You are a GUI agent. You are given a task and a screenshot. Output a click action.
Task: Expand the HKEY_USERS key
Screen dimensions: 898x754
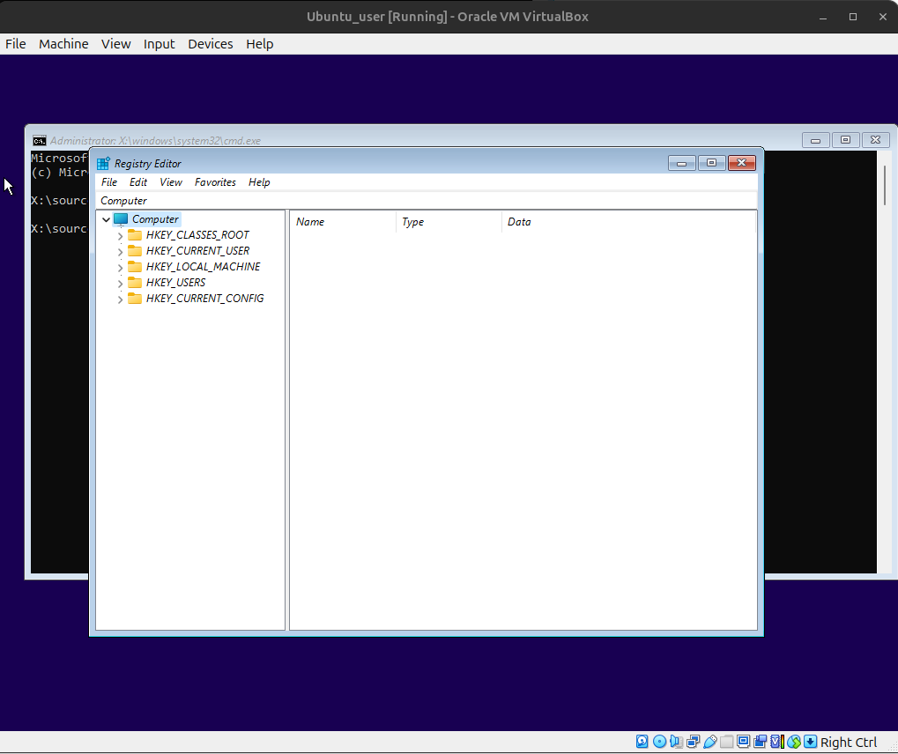coord(120,284)
